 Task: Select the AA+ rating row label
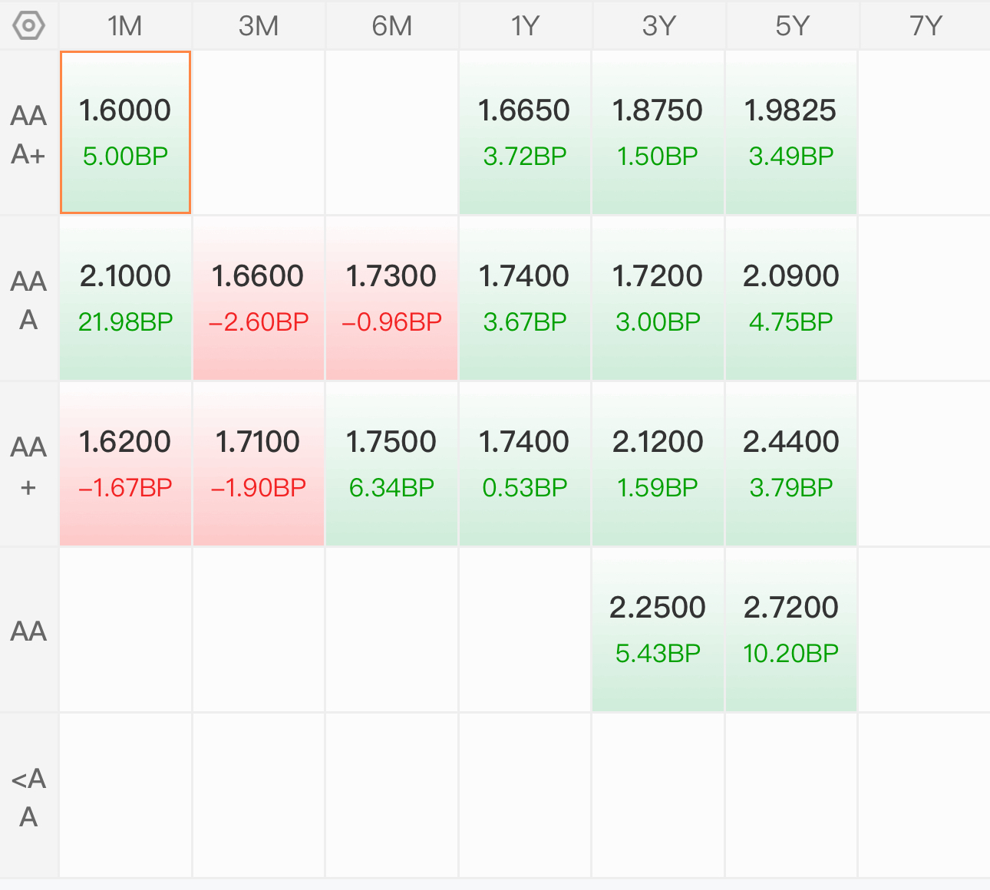(x=29, y=465)
